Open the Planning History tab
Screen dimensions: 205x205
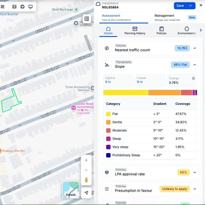tap(135, 30)
